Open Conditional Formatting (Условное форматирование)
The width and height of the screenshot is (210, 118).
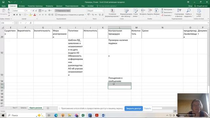[x=112, y=13]
